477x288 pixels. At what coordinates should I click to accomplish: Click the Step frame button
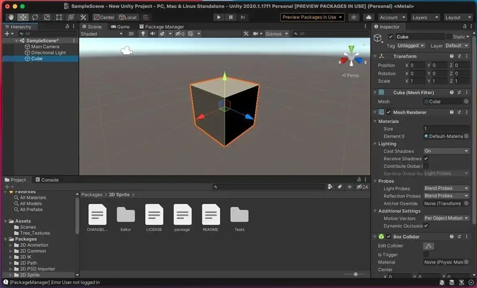point(242,17)
